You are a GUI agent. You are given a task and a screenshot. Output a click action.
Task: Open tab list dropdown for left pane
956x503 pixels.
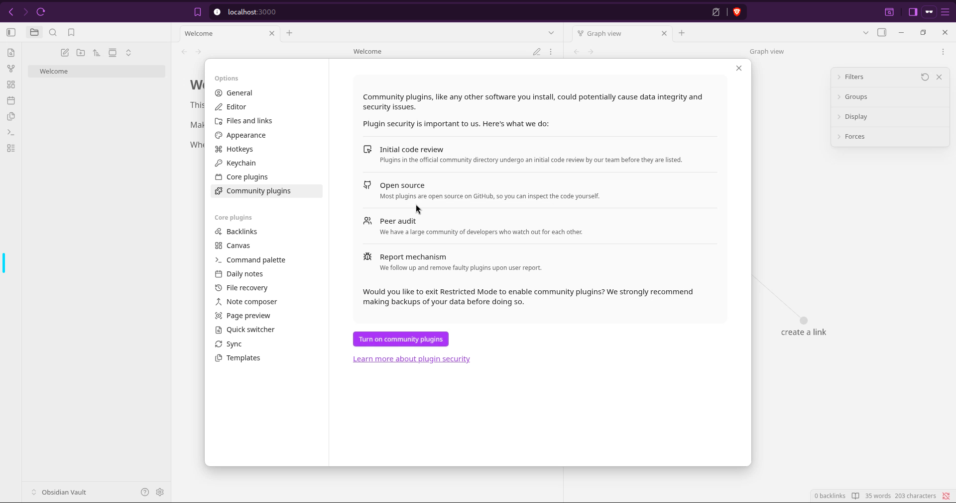(551, 33)
